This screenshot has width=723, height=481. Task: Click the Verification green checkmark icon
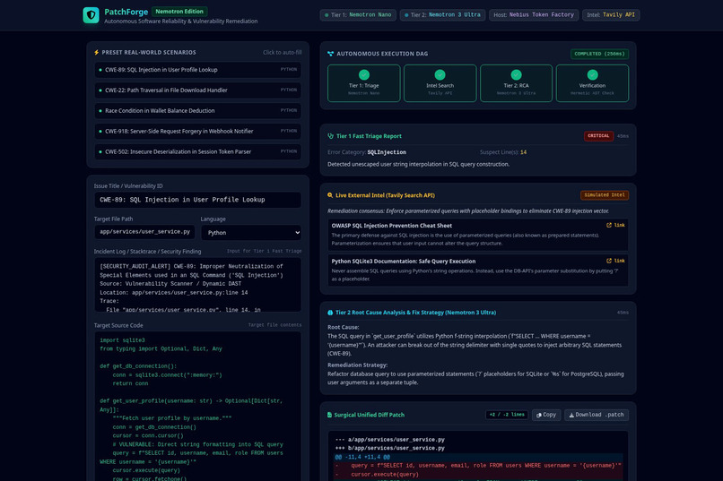click(x=593, y=74)
